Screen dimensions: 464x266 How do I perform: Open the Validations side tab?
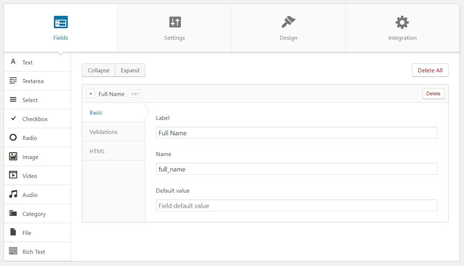(x=114, y=132)
